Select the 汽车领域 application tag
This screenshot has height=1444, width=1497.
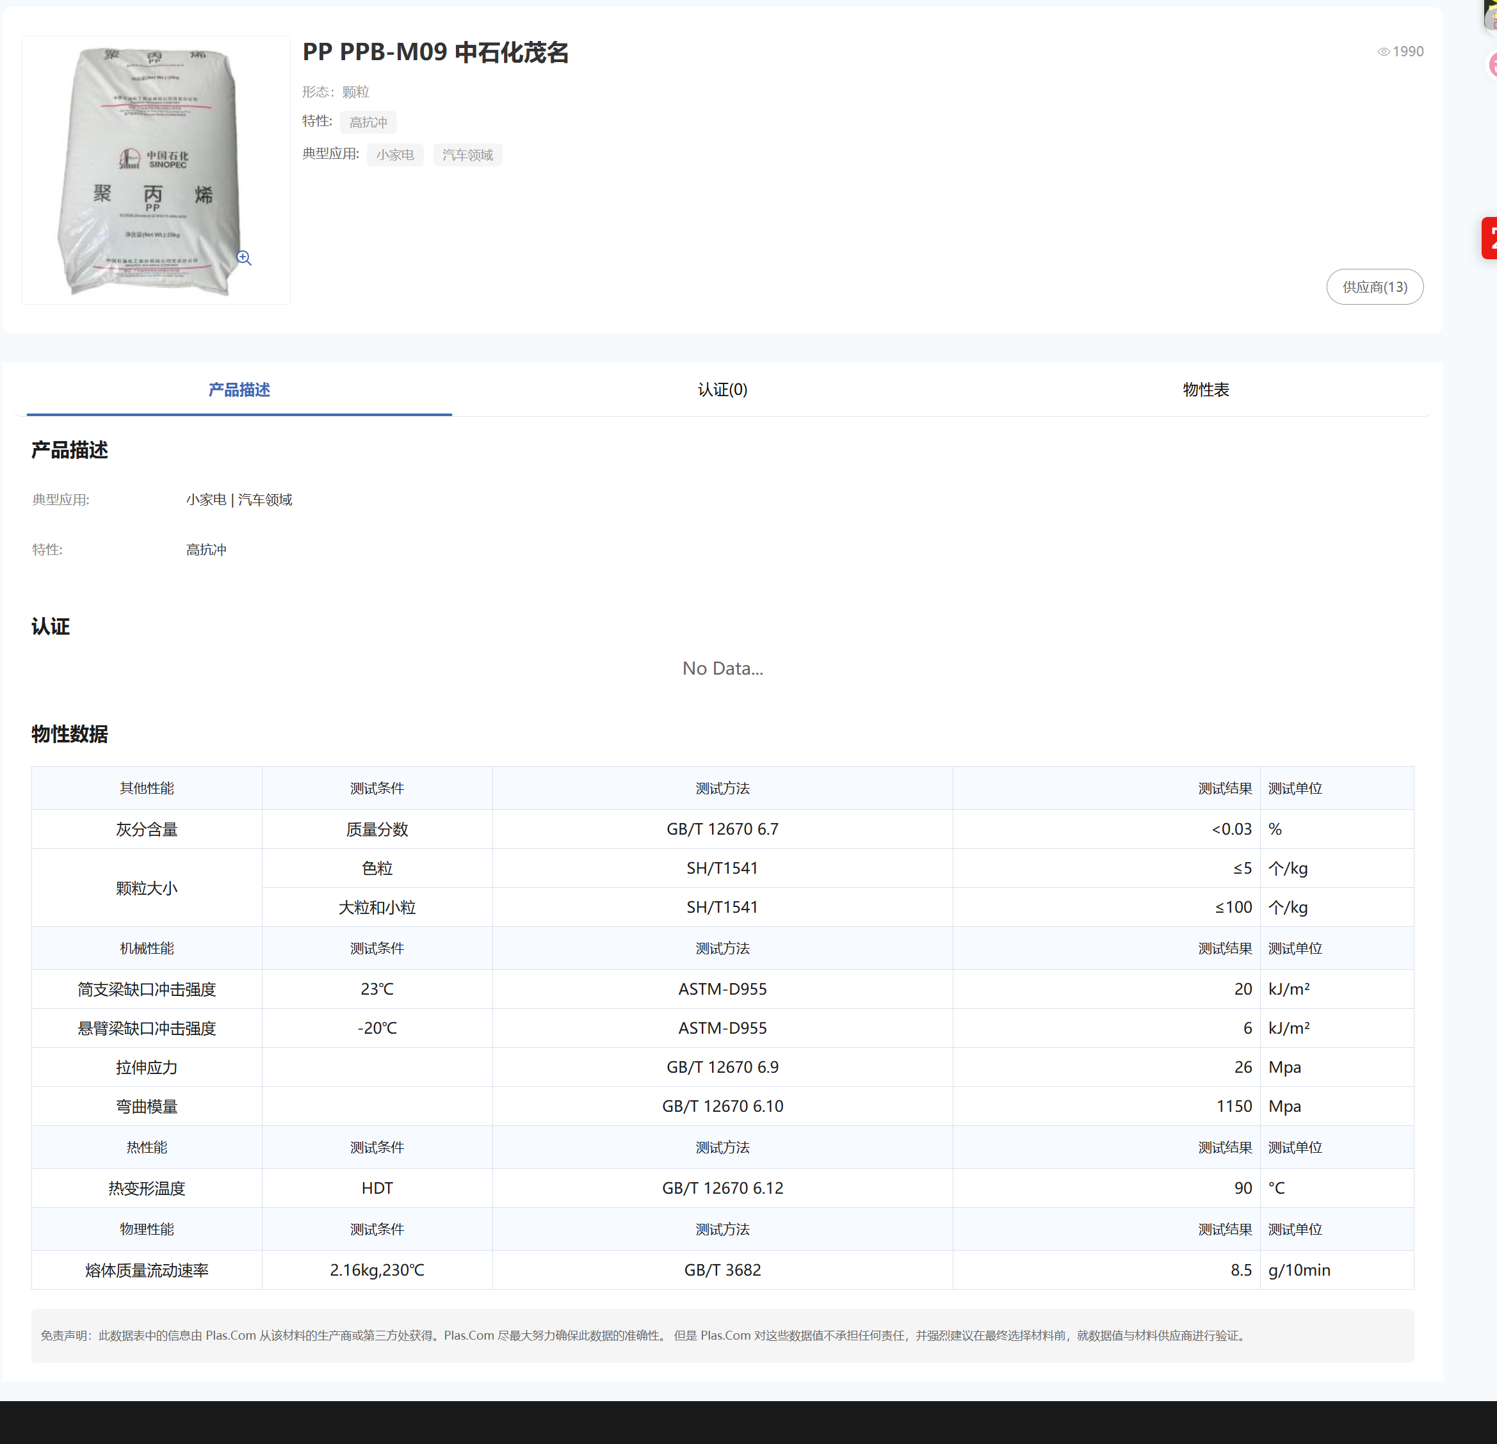point(467,155)
